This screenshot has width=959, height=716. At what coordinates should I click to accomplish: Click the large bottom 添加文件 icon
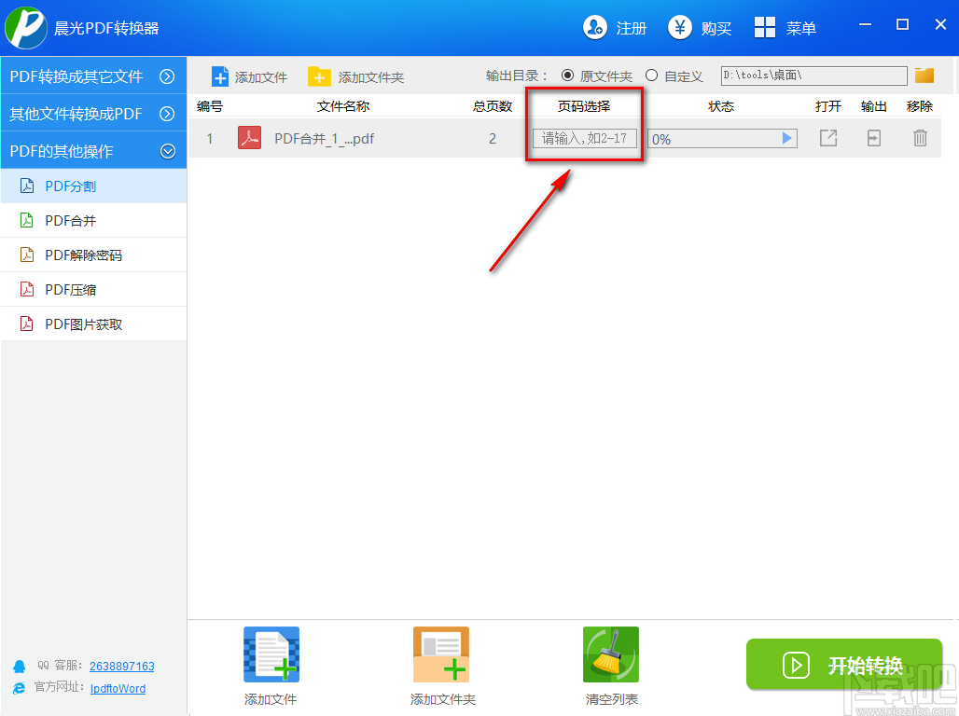[x=271, y=654]
